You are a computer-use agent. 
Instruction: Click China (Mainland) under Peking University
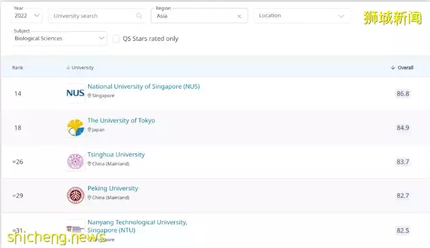[110, 197]
